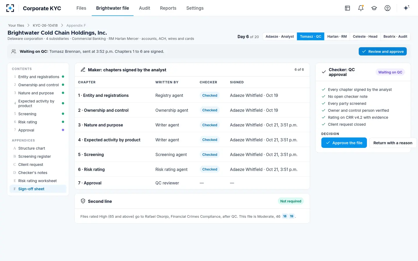Approve the file
Viewport: 418px width, 261px height.
[344, 143]
